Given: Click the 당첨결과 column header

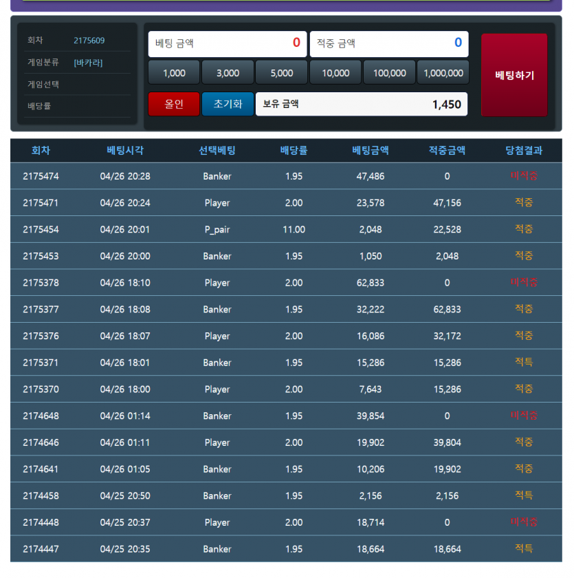Looking at the screenshot, I should 524,151.
